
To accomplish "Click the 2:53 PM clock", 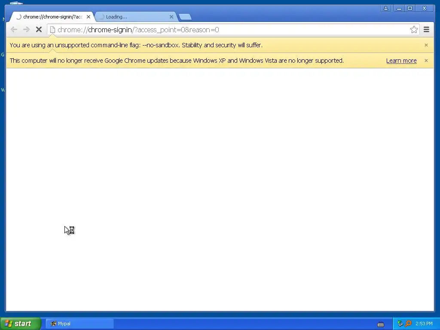I will point(424,324).
